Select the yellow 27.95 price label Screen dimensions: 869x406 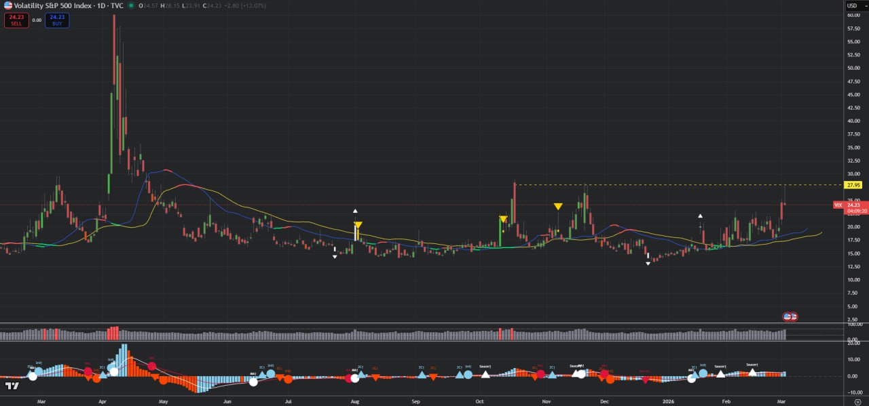[x=853, y=185]
